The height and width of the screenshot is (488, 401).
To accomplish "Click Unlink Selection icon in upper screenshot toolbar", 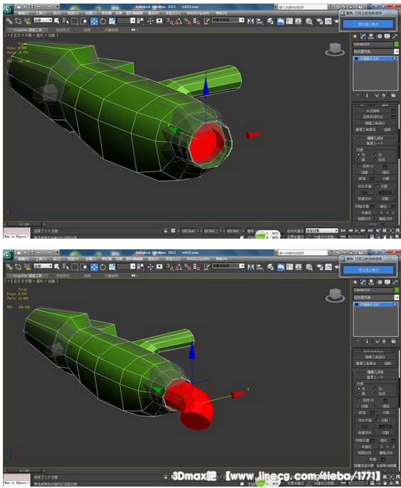I will point(18,21).
